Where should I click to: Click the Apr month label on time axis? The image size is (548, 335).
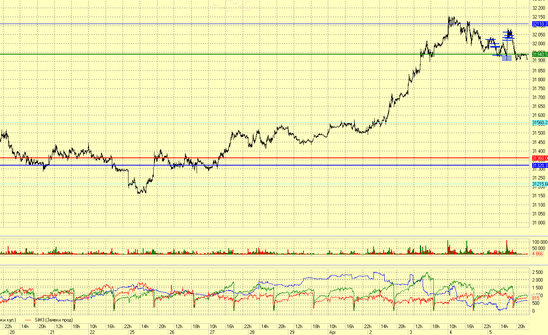tap(332, 332)
